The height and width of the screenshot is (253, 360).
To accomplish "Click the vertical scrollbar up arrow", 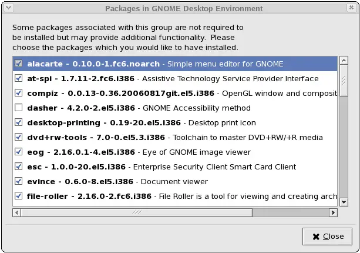I will 343,61.
